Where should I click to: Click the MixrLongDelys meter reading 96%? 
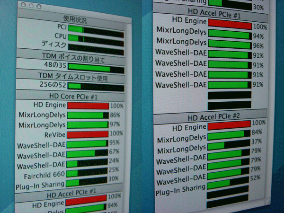click(x=230, y=44)
